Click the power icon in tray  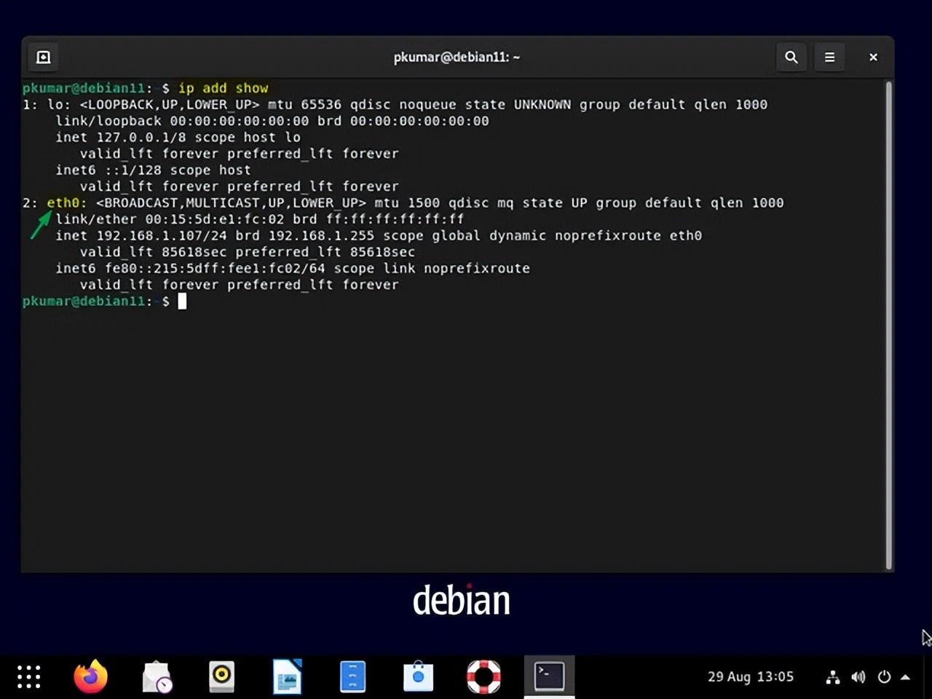coord(884,677)
